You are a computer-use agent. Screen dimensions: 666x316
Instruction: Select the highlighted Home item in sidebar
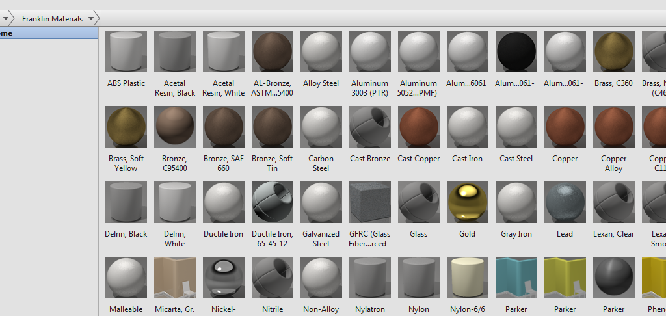pos(49,33)
